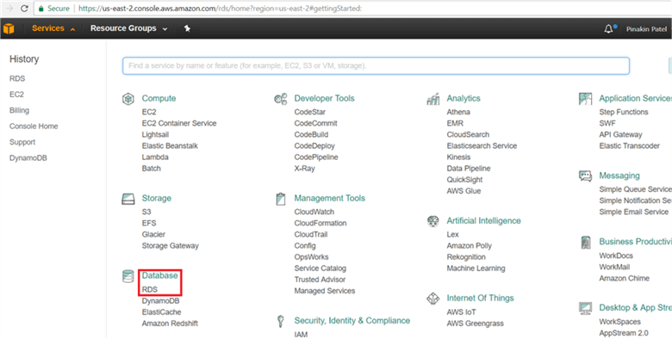The image size is (672, 339).
Task: Click the Internet Of Things icon
Action: pyautogui.click(x=432, y=299)
